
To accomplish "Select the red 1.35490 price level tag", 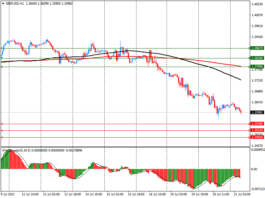I will coord(257,124).
